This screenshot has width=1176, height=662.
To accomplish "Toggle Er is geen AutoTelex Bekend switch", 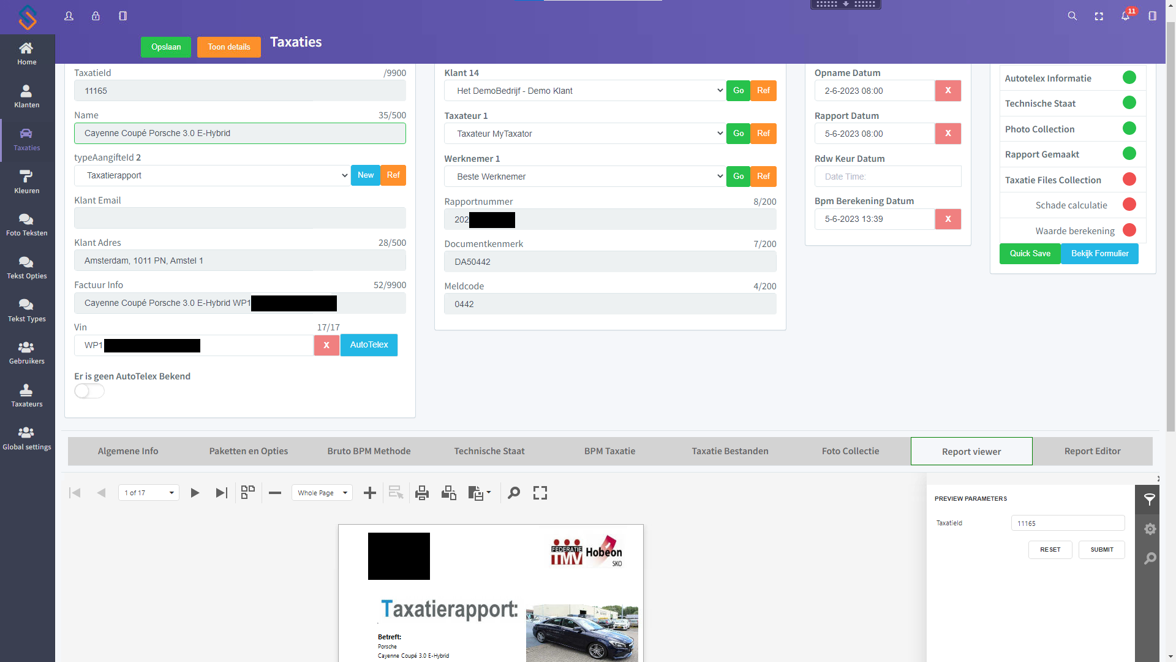I will pos(89,391).
